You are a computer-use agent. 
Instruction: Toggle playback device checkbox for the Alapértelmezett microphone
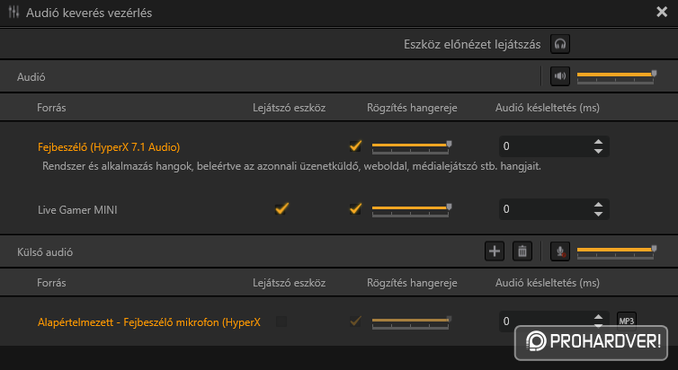[x=281, y=322]
